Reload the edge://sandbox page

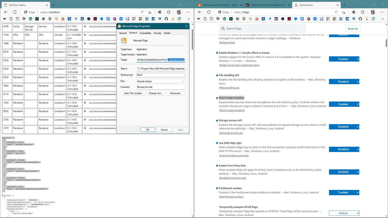15,12
